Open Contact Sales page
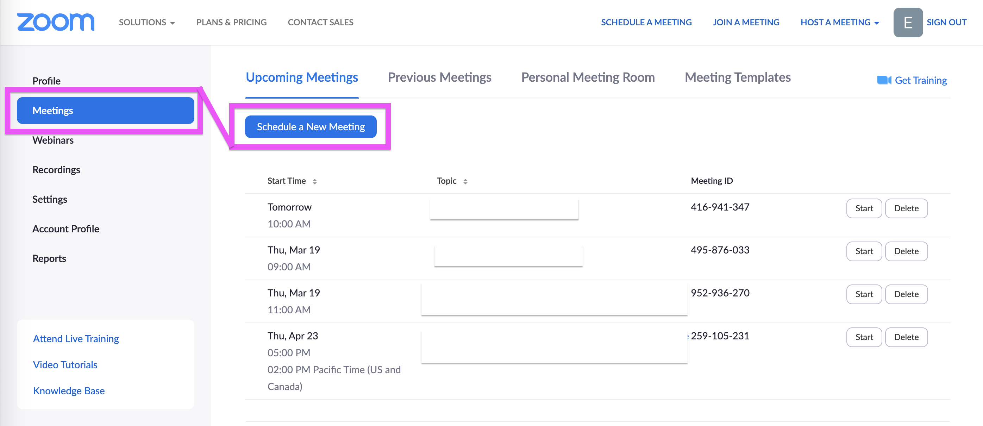This screenshot has width=983, height=426. coord(320,22)
